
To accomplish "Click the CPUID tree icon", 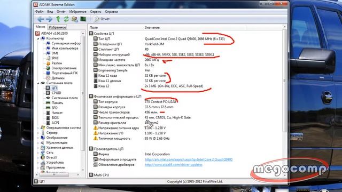I will pos(48,93).
